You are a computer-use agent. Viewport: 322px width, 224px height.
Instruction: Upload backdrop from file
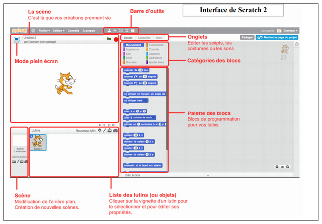click(22, 162)
